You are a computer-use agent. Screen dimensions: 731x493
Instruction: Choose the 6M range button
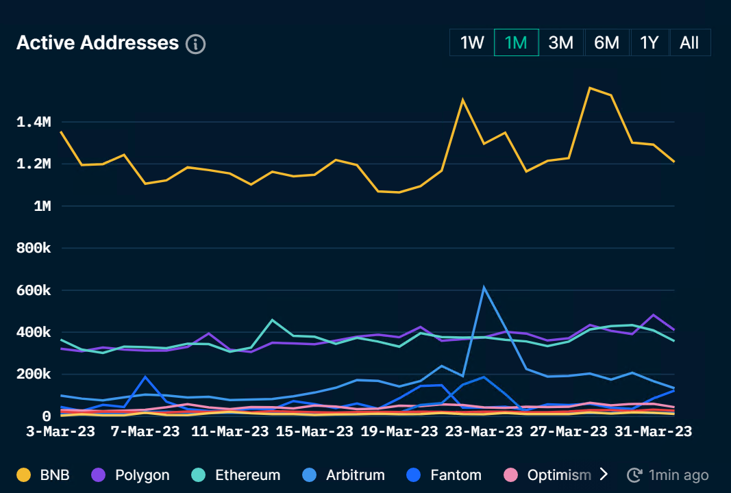[x=606, y=42]
